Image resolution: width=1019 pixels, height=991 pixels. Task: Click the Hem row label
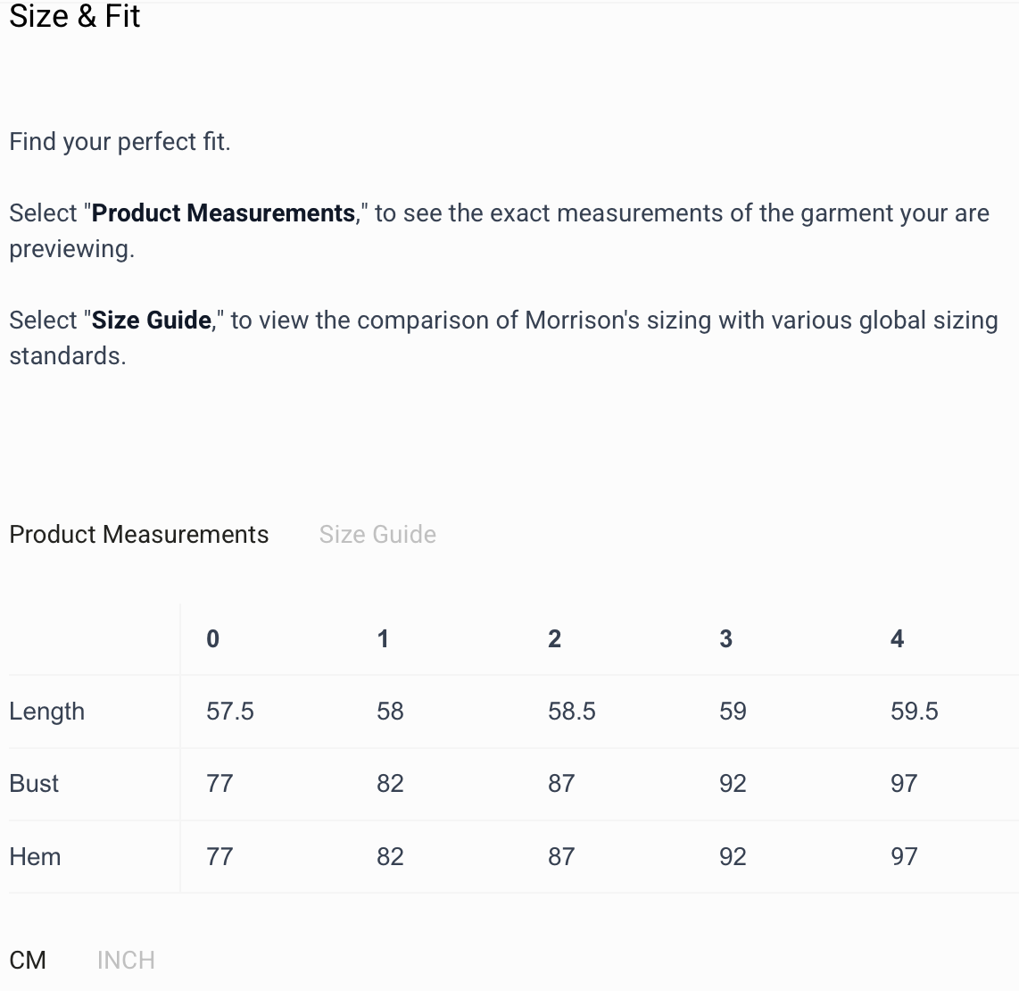[35, 857]
